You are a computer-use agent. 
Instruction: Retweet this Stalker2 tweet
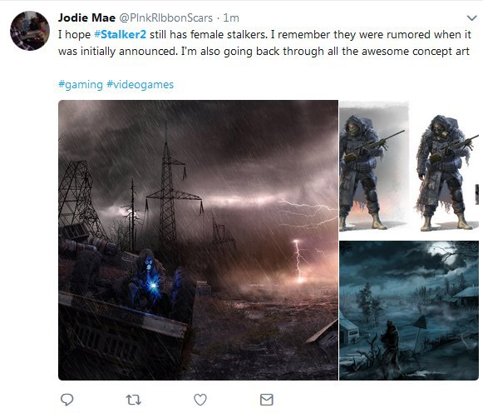point(134,400)
